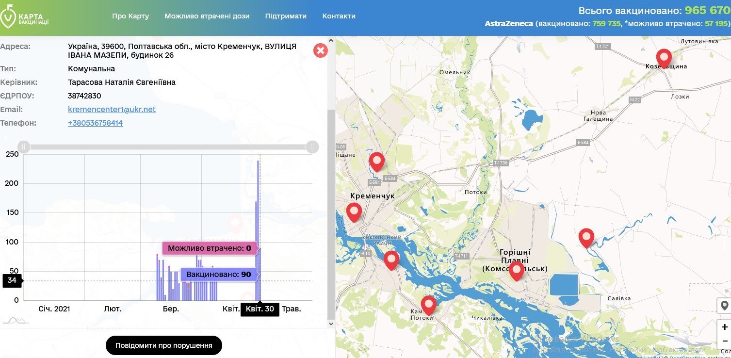
Task: Close the facility details panel
Action: 321,50
